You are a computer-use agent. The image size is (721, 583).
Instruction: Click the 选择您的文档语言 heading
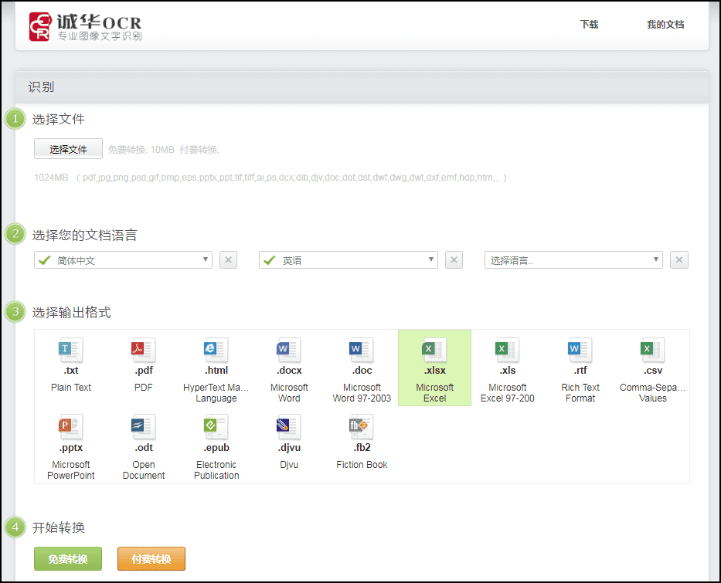[84, 236]
